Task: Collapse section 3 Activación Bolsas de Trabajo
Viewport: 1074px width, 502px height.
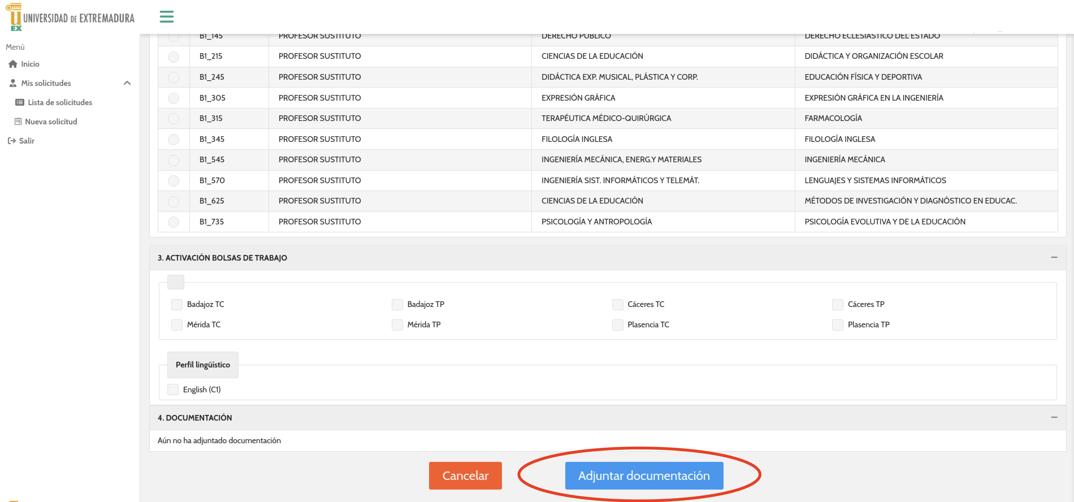Action: [1054, 257]
